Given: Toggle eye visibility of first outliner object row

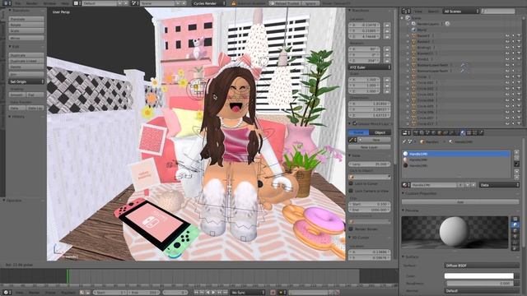Looking at the screenshot, I should [507, 35].
